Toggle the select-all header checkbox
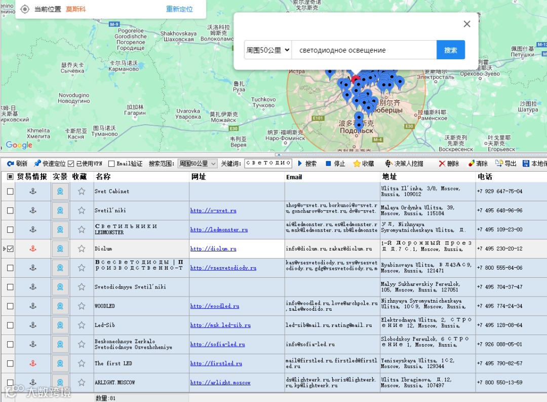Screen dimensions: 547x402 pos(10,177)
